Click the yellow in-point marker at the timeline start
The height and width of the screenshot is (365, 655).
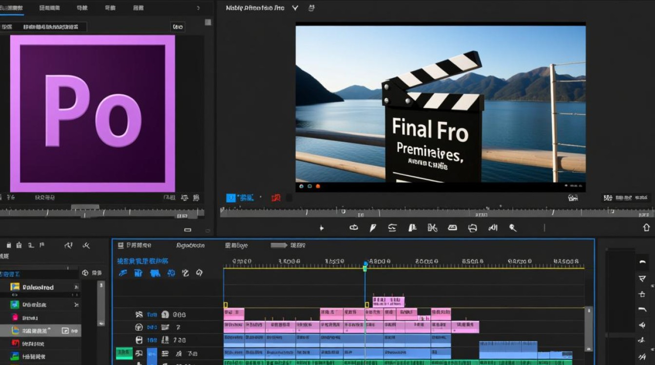point(226,305)
